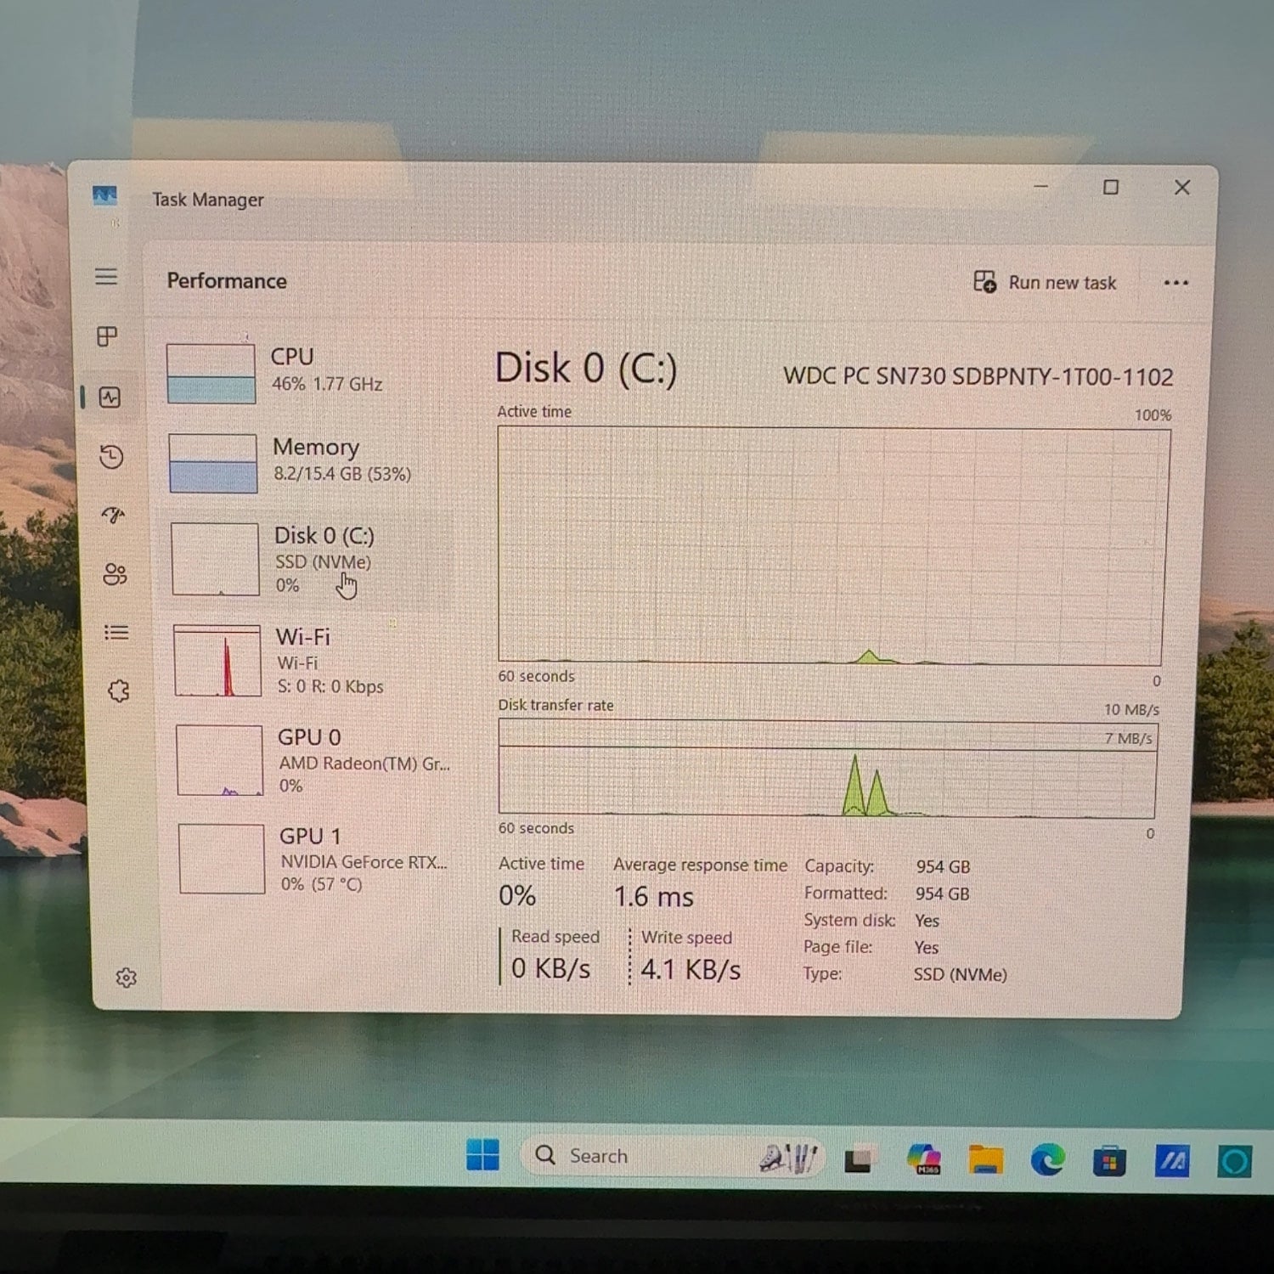This screenshot has height=1274, width=1274.
Task: Click the Disk transfer rate graph
Action: pyautogui.click(x=826, y=769)
